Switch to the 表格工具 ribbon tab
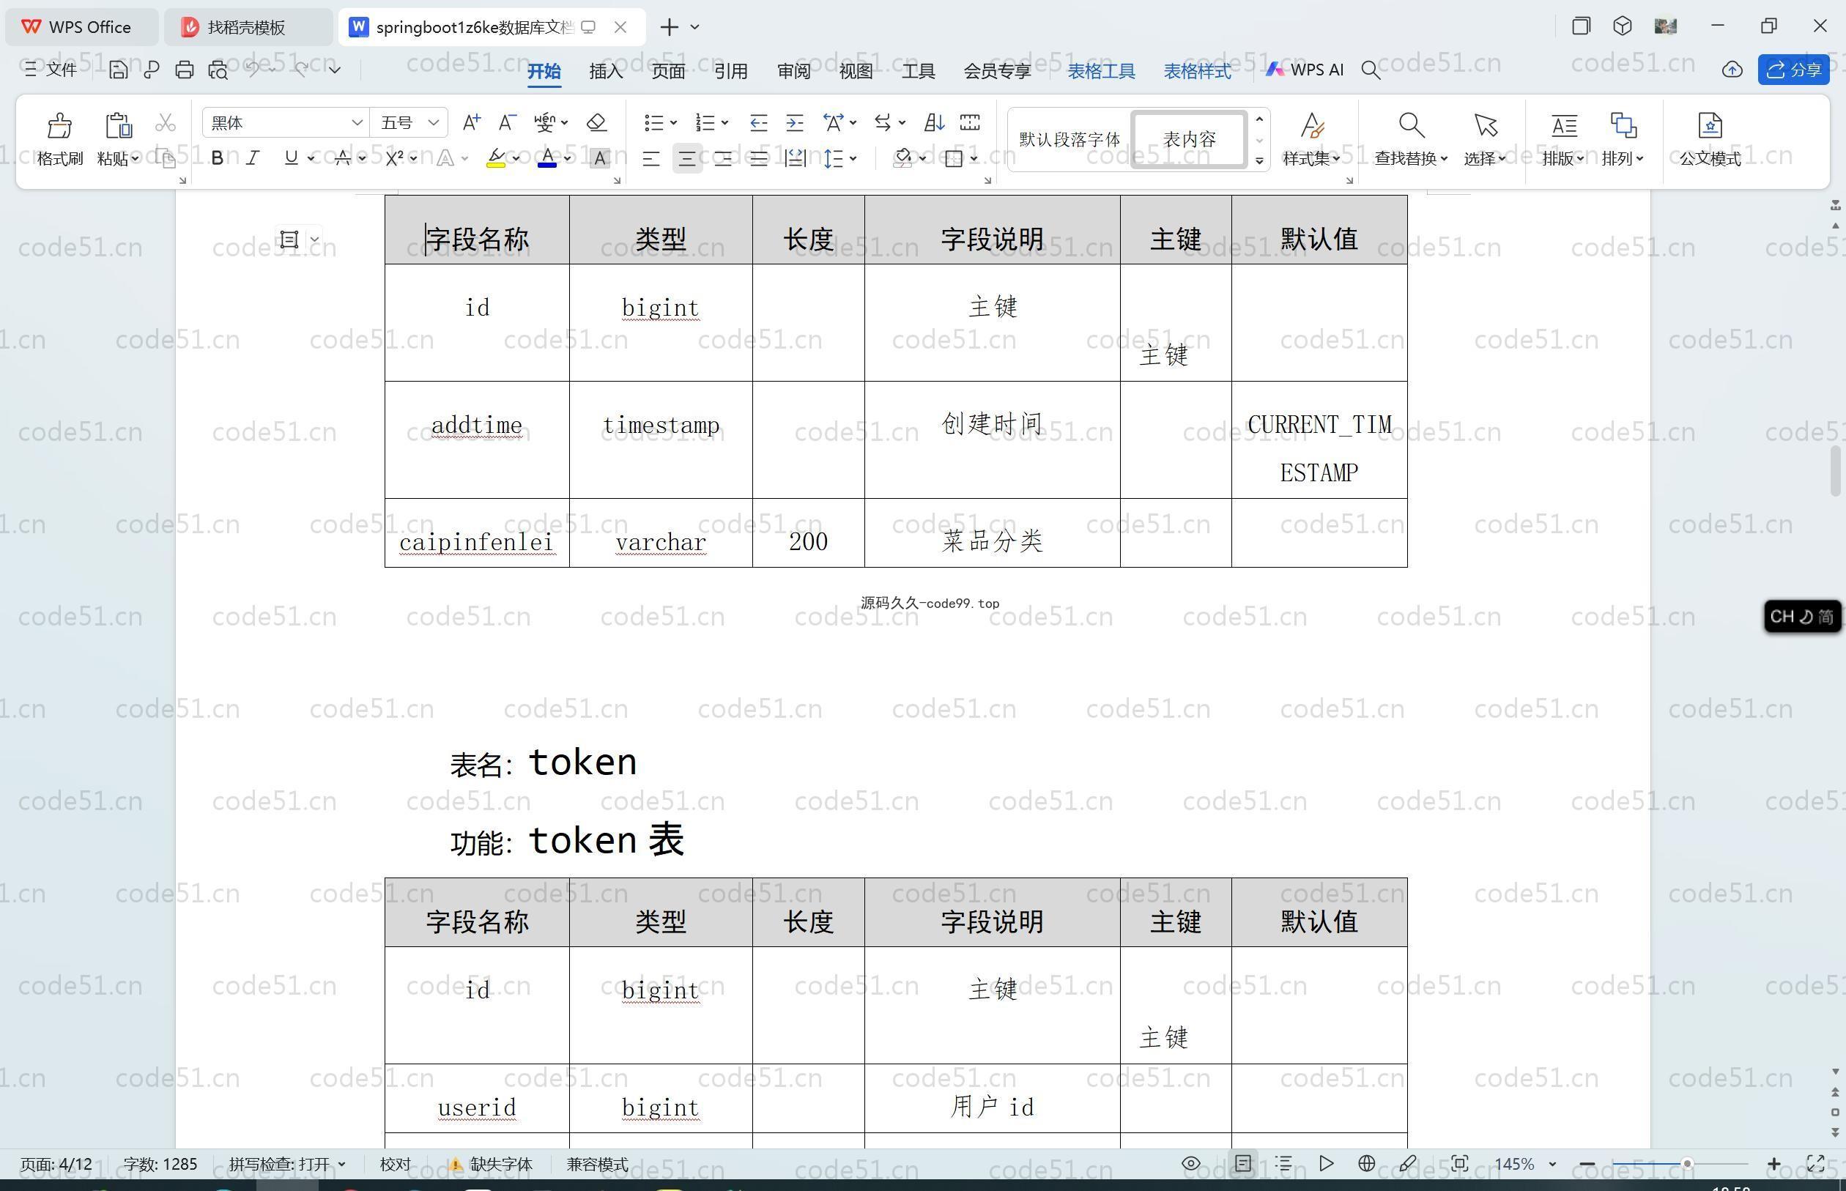Viewport: 1846px width, 1191px height. click(1101, 71)
